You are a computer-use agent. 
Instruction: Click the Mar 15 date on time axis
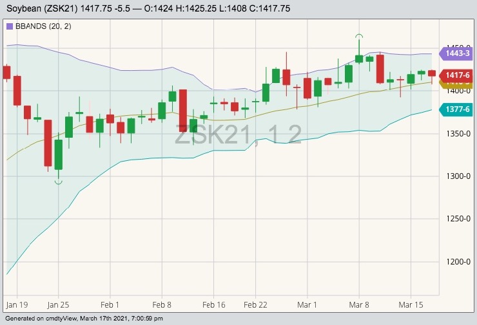click(x=411, y=304)
